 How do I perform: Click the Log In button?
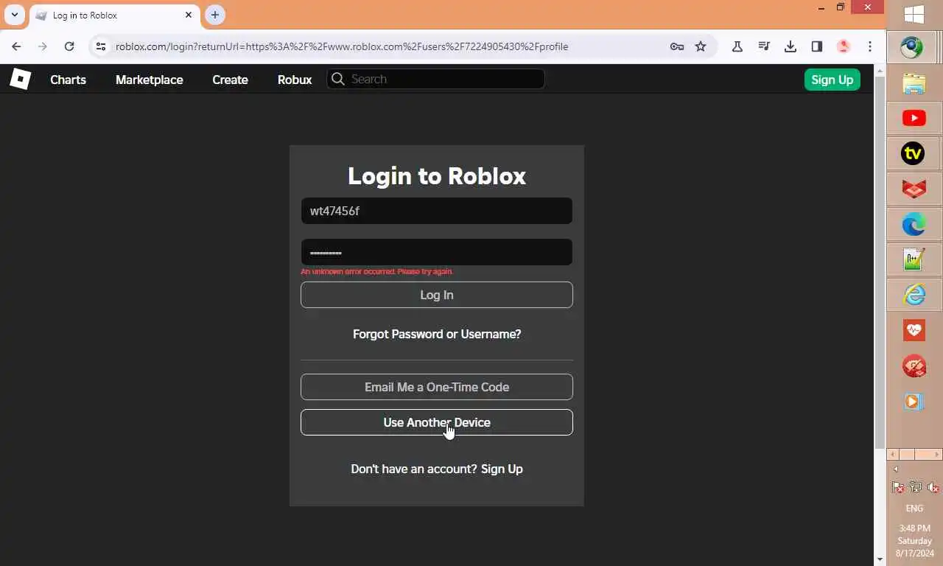pyautogui.click(x=437, y=295)
